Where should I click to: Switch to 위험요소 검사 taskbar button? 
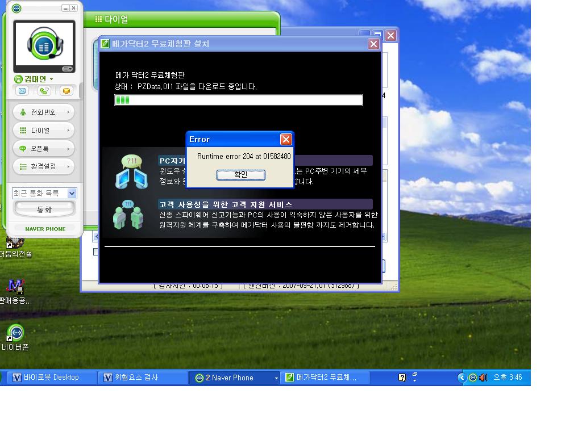tap(143, 378)
